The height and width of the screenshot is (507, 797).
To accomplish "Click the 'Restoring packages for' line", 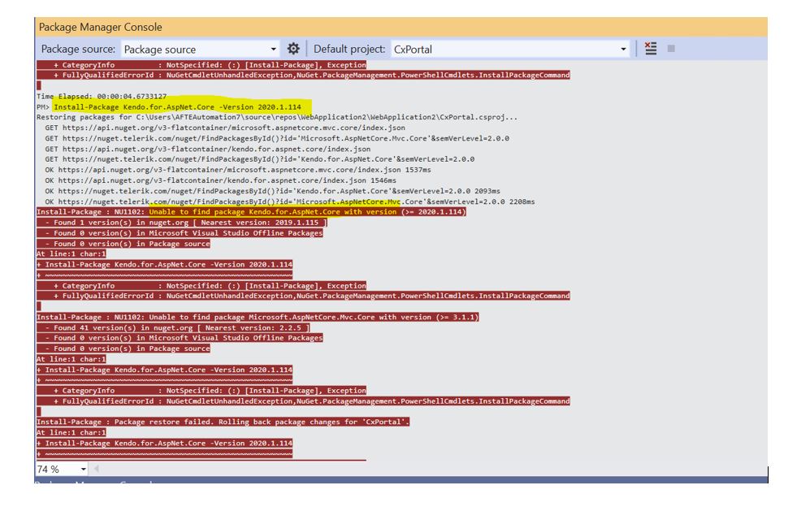I will pyautogui.click(x=277, y=117).
